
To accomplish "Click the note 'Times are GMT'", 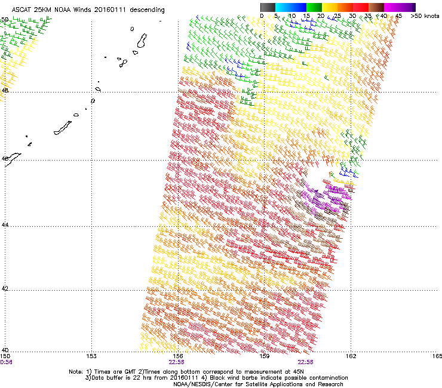I will coord(115,372).
